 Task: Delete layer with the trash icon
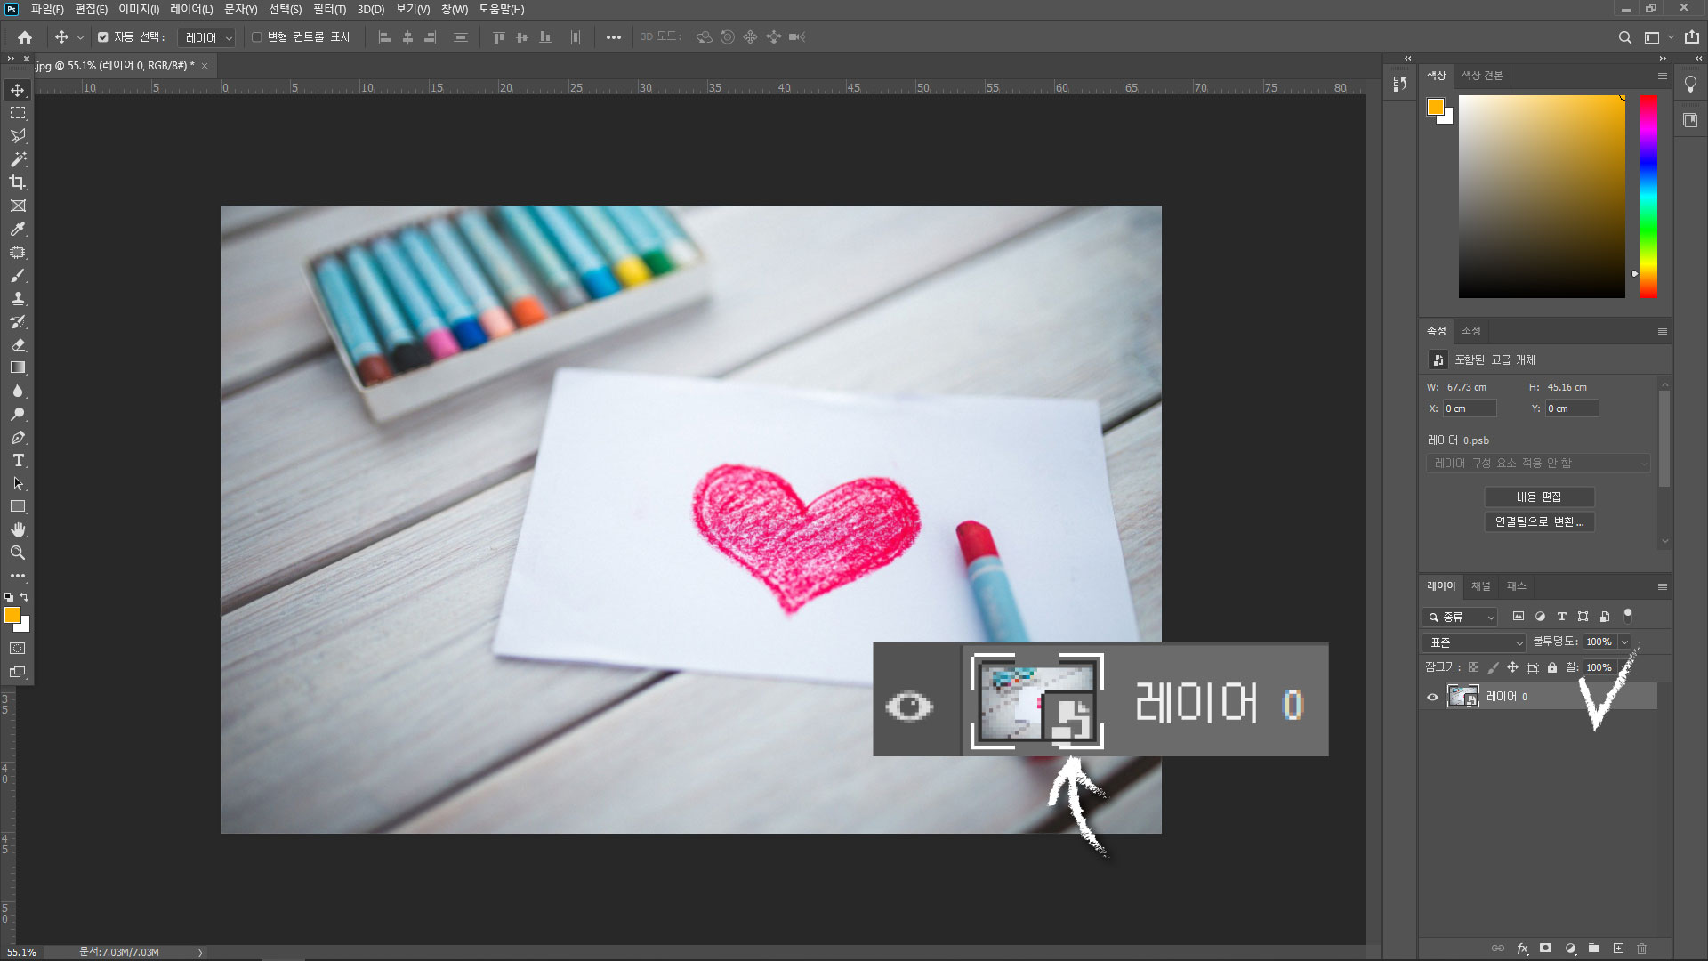(x=1642, y=949)
